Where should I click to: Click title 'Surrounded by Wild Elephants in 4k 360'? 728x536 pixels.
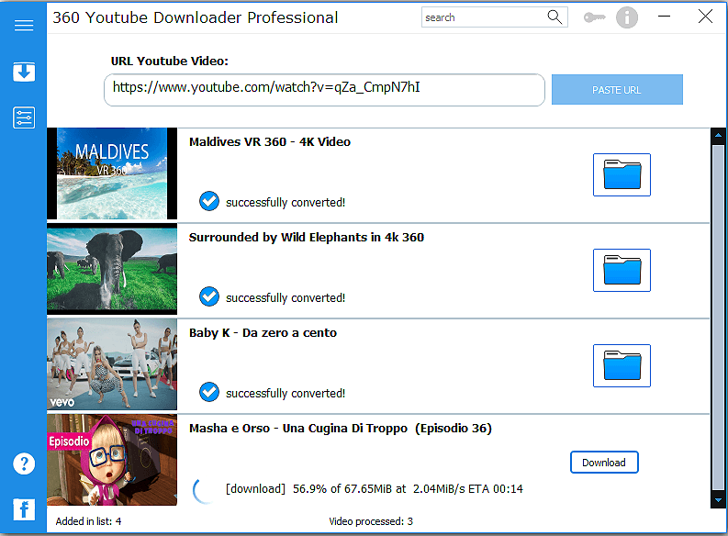[x=307, y=238]
